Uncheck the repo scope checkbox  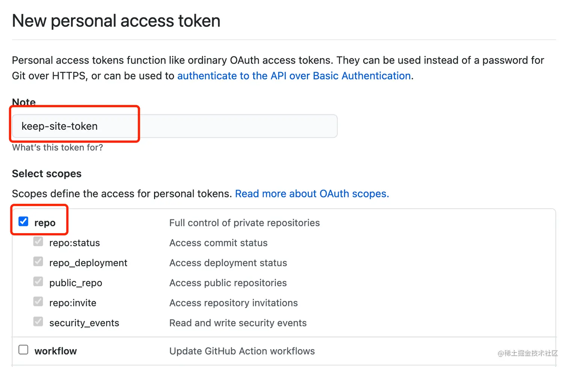23,221
